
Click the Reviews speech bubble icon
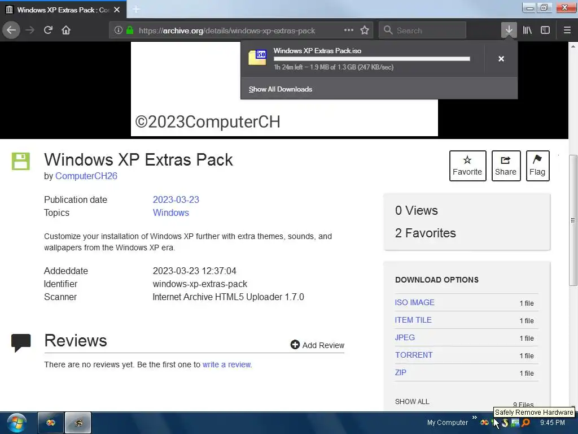click(21, 343)
